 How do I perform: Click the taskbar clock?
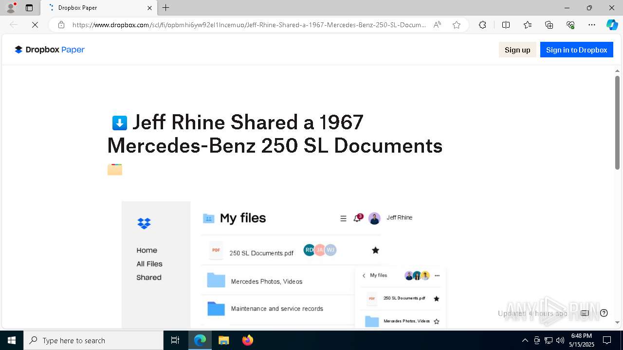(x=582, y=340)
